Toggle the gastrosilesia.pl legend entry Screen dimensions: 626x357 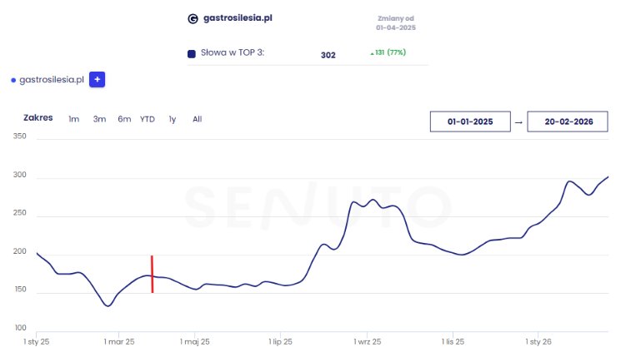(x=52, y=80)
